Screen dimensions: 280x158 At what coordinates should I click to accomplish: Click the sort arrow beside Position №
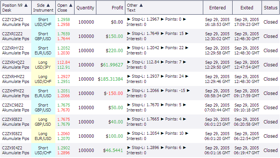click(x=26, y=5)
